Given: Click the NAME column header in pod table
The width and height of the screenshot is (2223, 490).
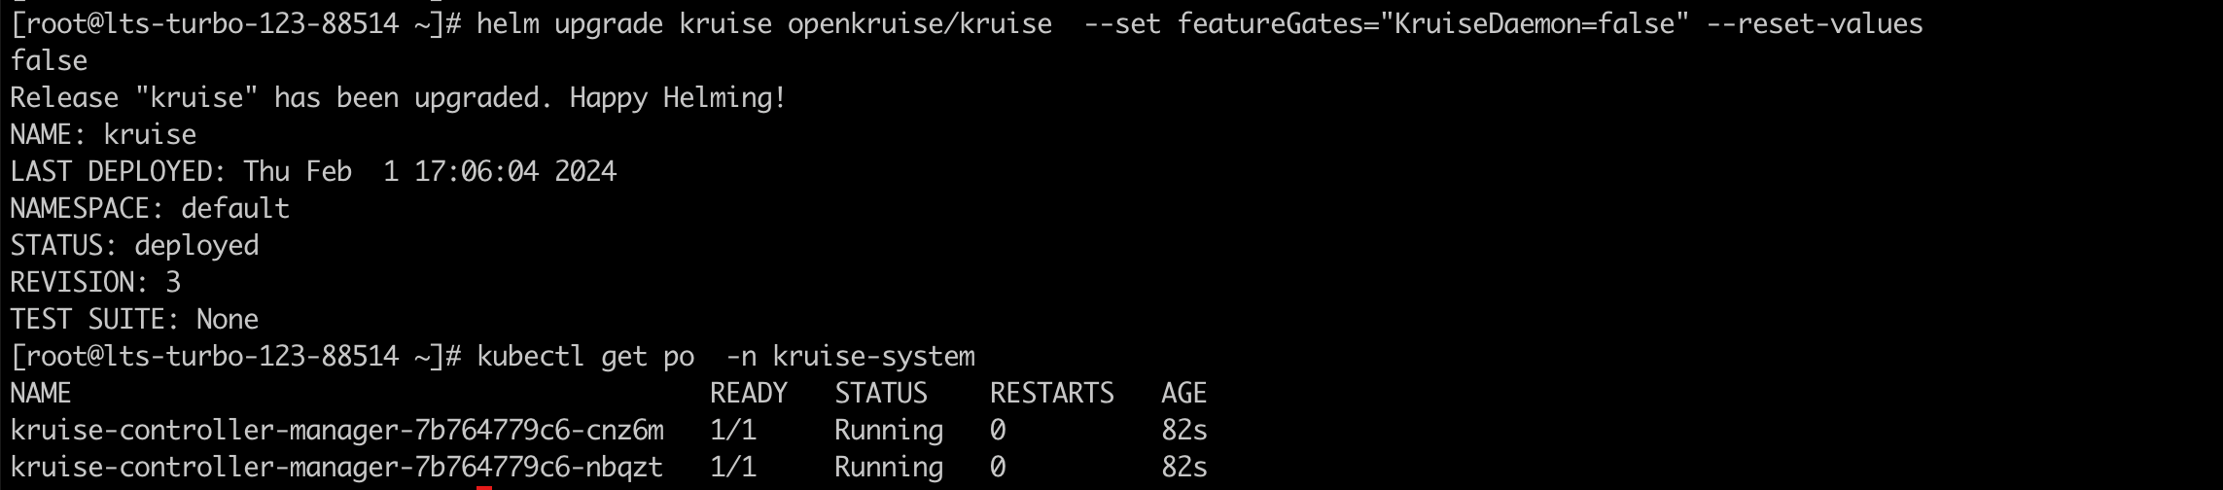Looking at the screenshot, I should 41,393.
